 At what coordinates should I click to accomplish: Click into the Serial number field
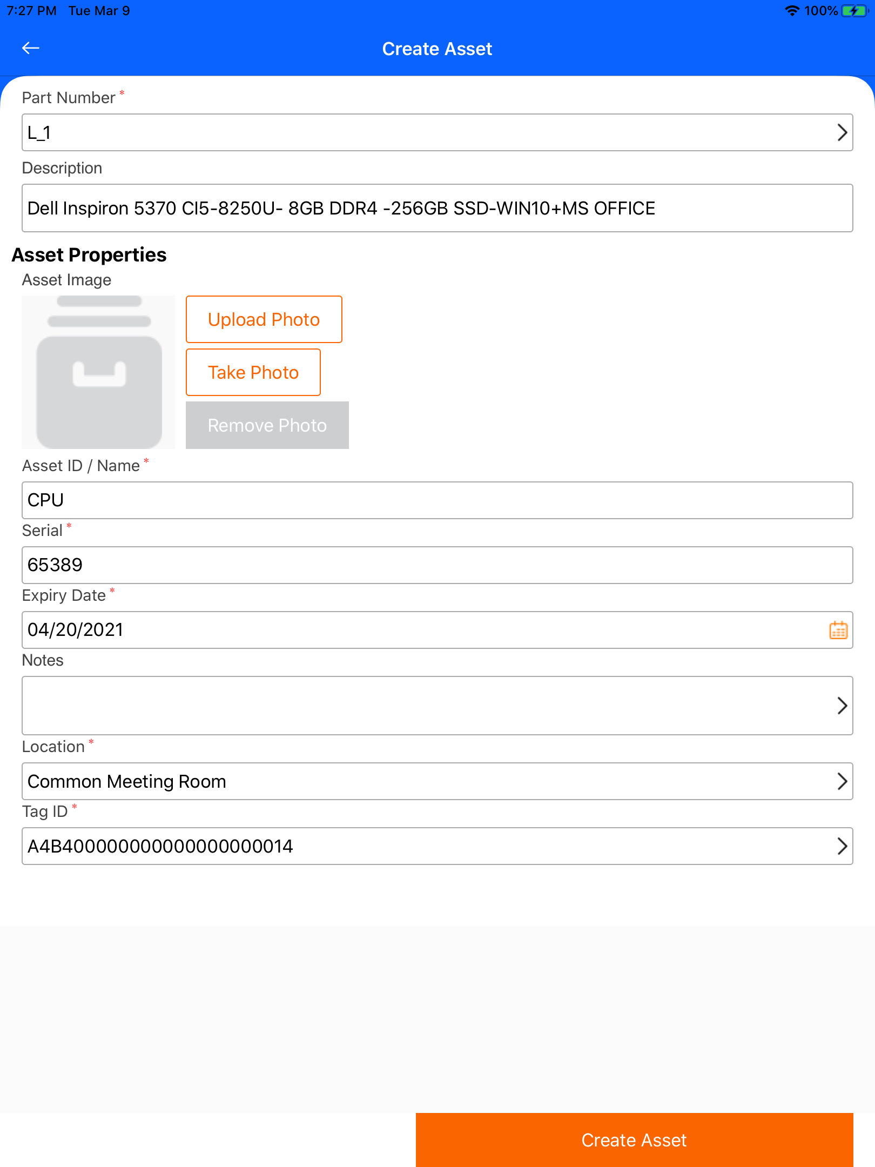[436, 565]
